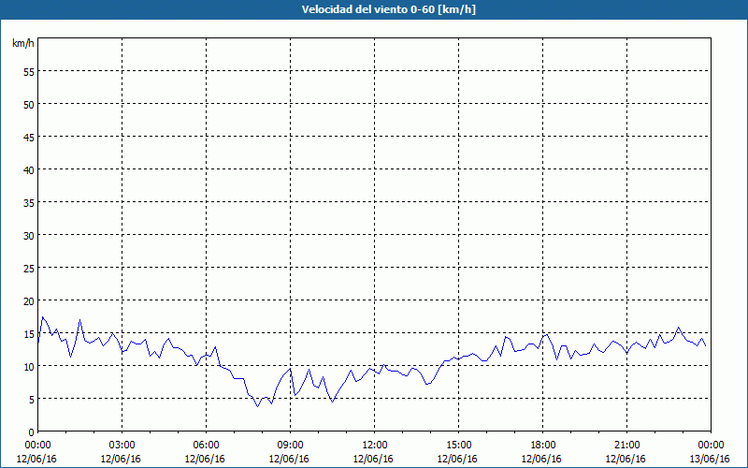
Task: Click the y-axis value 40
Action: point(29,170)
